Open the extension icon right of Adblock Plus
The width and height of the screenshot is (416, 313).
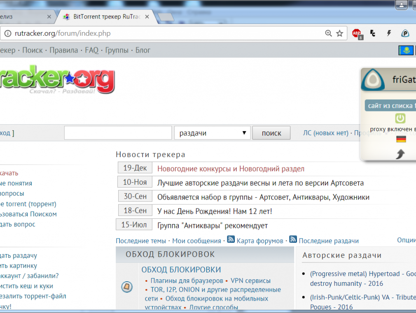click(373, 33)
